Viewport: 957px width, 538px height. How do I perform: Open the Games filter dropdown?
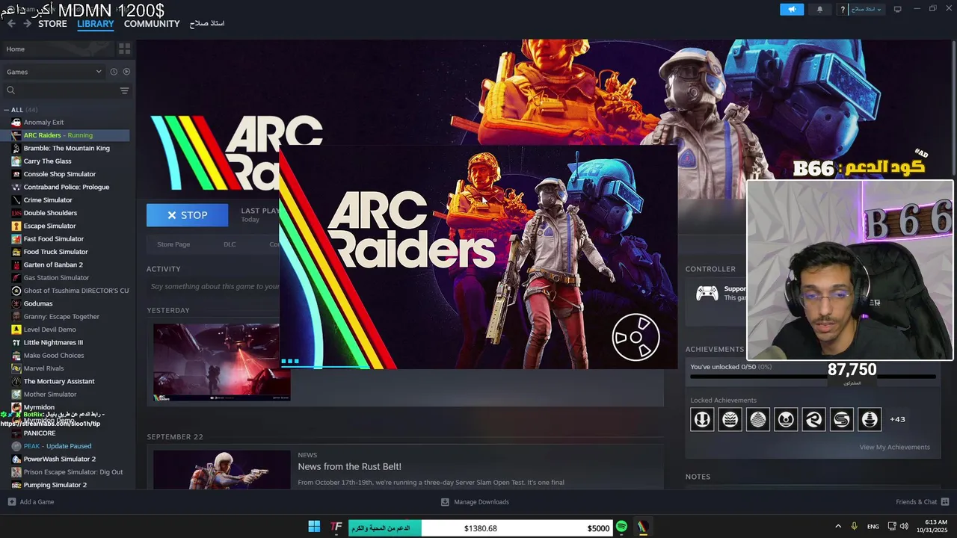(x=54, y=72)
